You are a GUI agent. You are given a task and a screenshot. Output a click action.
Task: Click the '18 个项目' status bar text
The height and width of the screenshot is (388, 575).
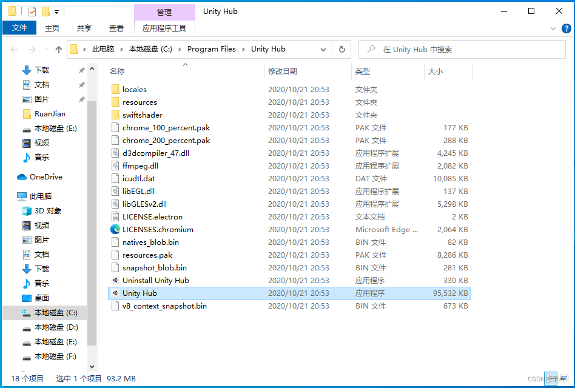(x=27, y=378)
